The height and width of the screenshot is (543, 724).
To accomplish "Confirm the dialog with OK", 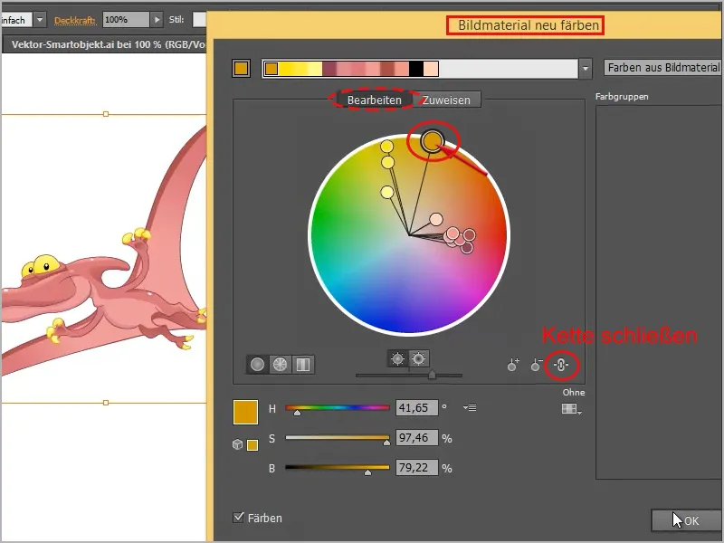I will click(687, 521).
